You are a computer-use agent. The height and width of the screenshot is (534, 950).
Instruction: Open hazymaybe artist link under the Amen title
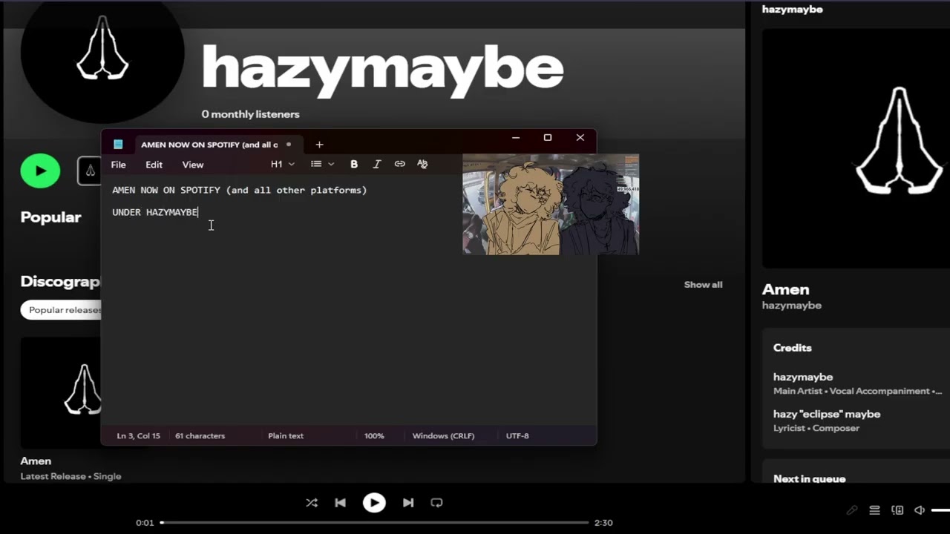pyautogui.click(x=792, y=306)
